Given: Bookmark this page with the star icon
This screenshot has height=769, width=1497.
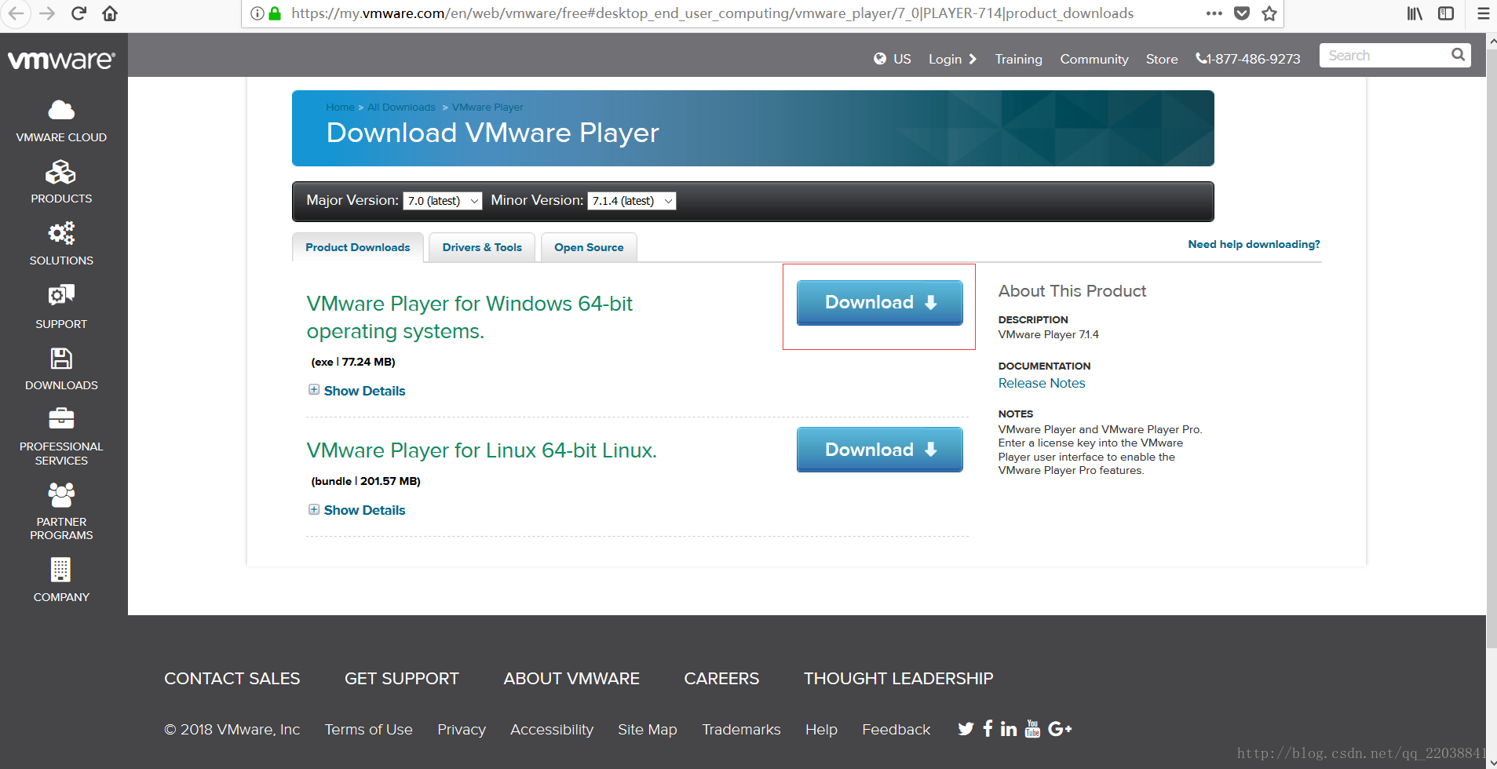Looking at the screenshot, I should tap(1269, 13).
